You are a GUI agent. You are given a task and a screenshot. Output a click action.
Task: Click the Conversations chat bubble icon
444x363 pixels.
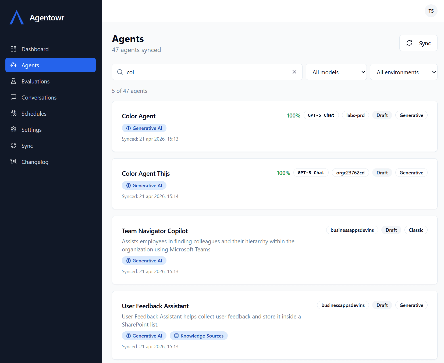pos(13,97)
